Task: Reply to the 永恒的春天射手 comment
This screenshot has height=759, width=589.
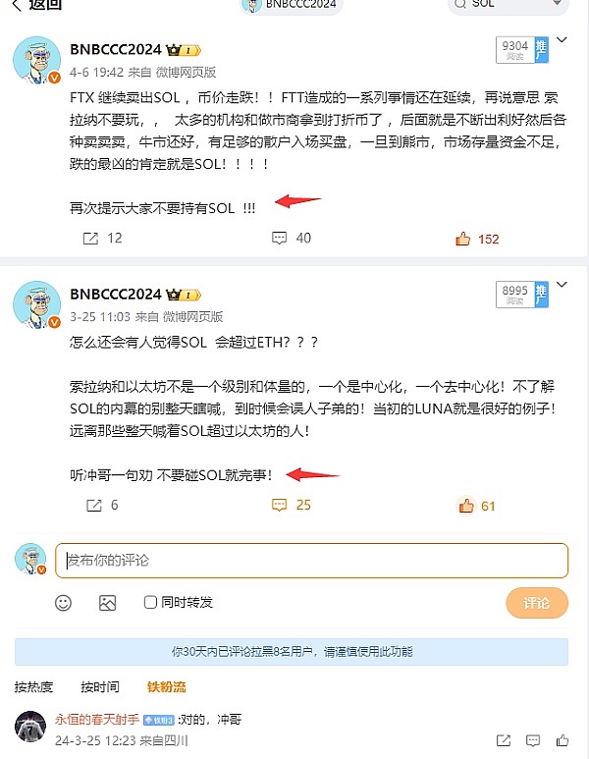Action: point(533,740)
